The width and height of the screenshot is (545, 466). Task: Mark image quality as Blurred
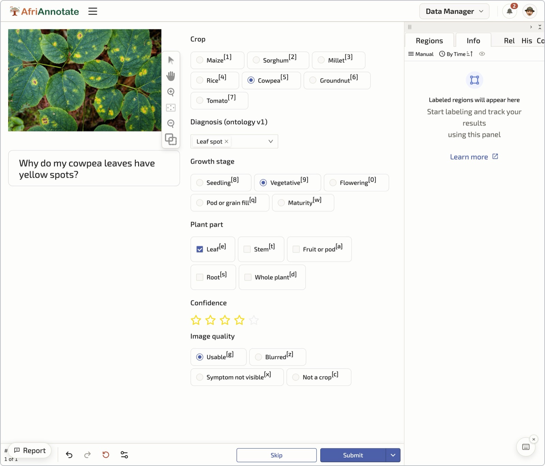pyautogui.click(x=278, y=357)
